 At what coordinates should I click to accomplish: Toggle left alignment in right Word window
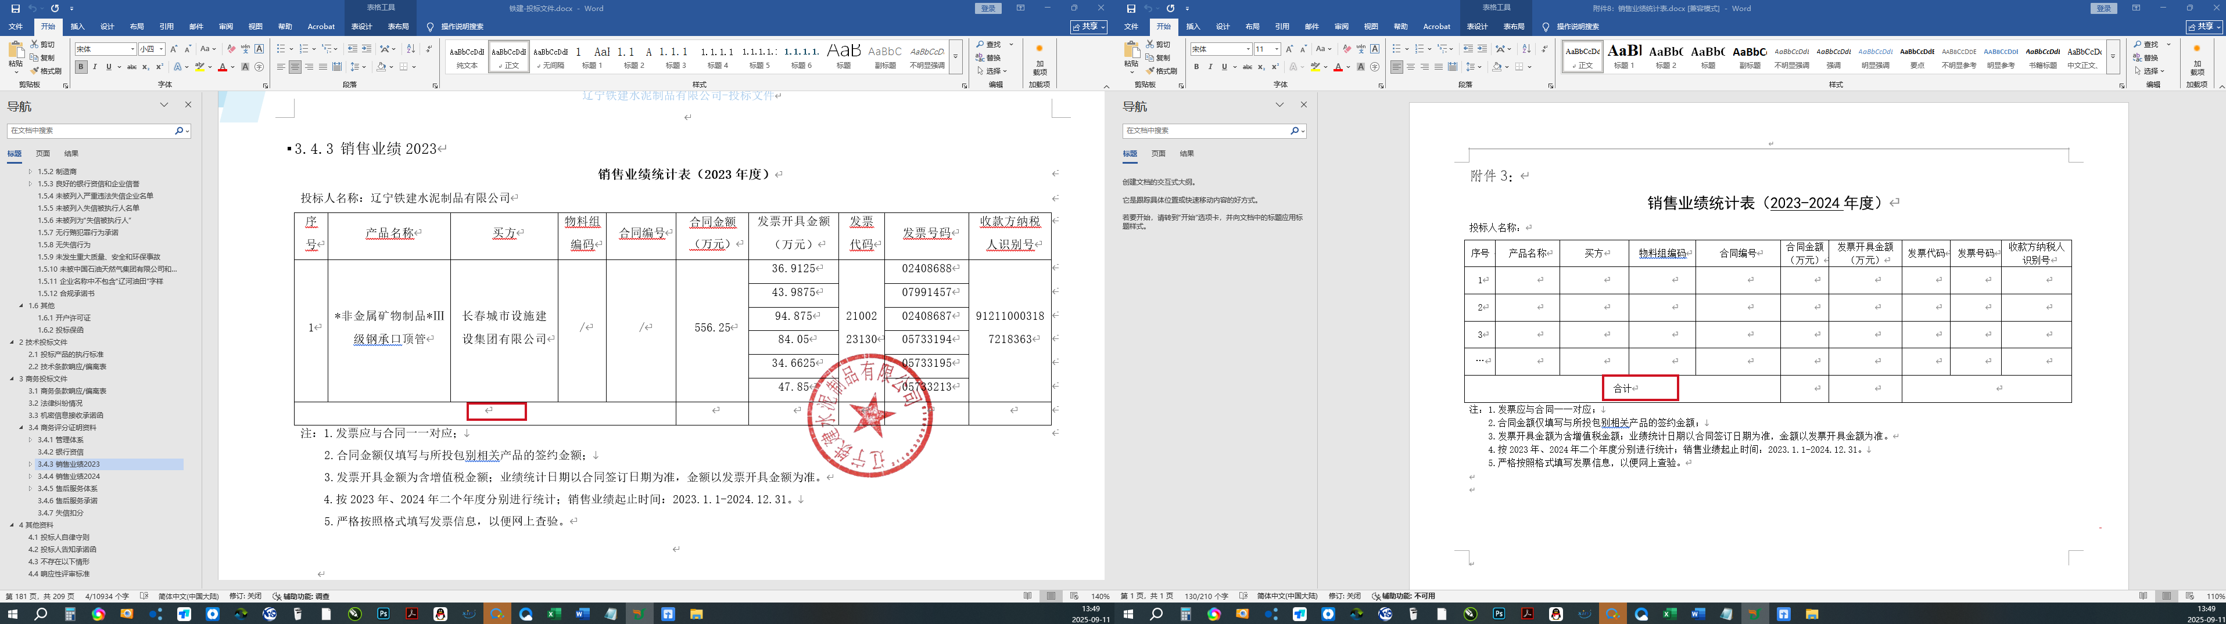click(1396, 66)
